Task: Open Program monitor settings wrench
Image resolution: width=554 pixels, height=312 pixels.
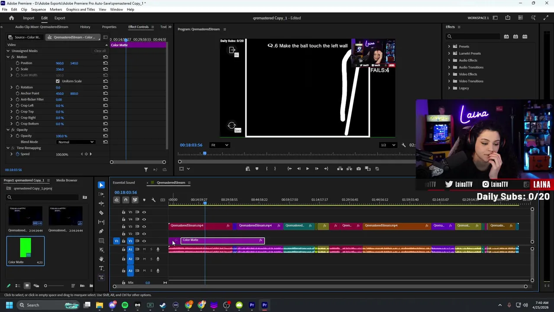Action: pos(403,145)
